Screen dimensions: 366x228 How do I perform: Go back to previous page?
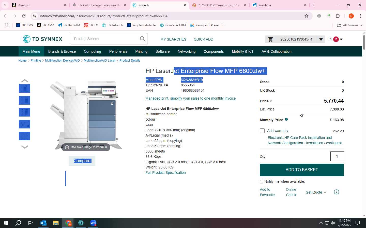point(6,16)
